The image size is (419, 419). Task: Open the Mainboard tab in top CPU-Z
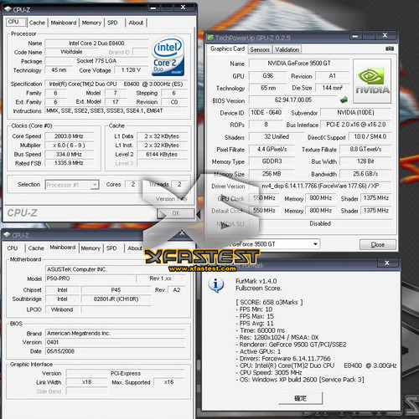tap(64, 23)
